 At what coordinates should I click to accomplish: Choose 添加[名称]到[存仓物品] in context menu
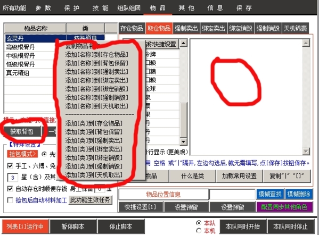pos(96,54)
